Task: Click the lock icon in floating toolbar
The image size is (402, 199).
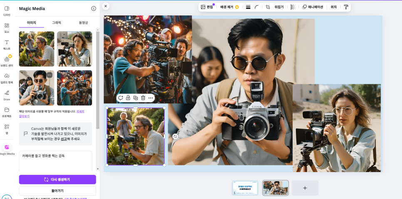Action: (x=128, y=98)
